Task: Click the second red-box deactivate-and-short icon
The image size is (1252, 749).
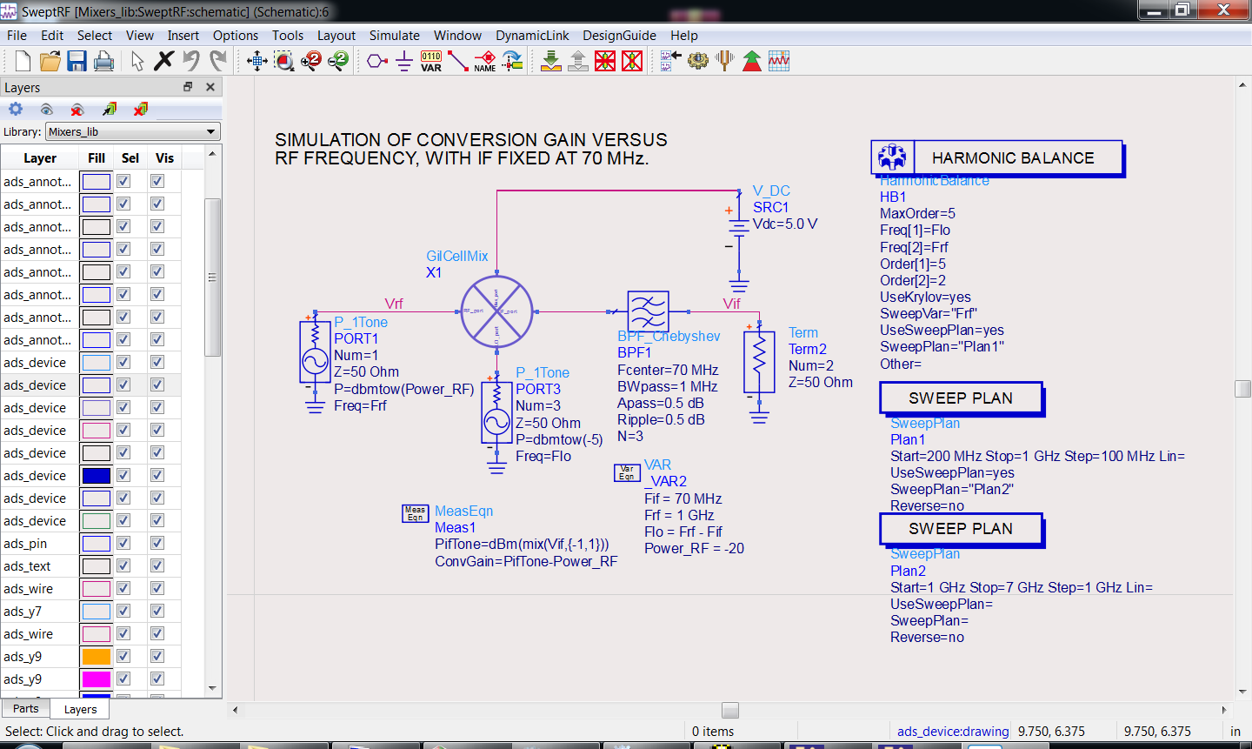Action: [633, 61]
